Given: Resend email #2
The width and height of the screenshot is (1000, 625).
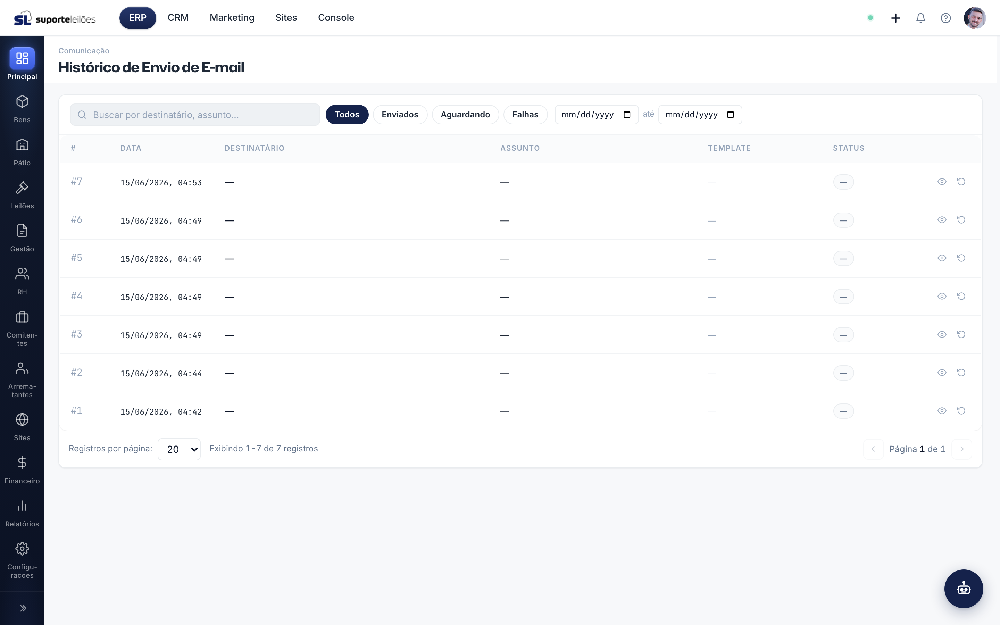Looking at the screenshot, I should pos(961,373).
